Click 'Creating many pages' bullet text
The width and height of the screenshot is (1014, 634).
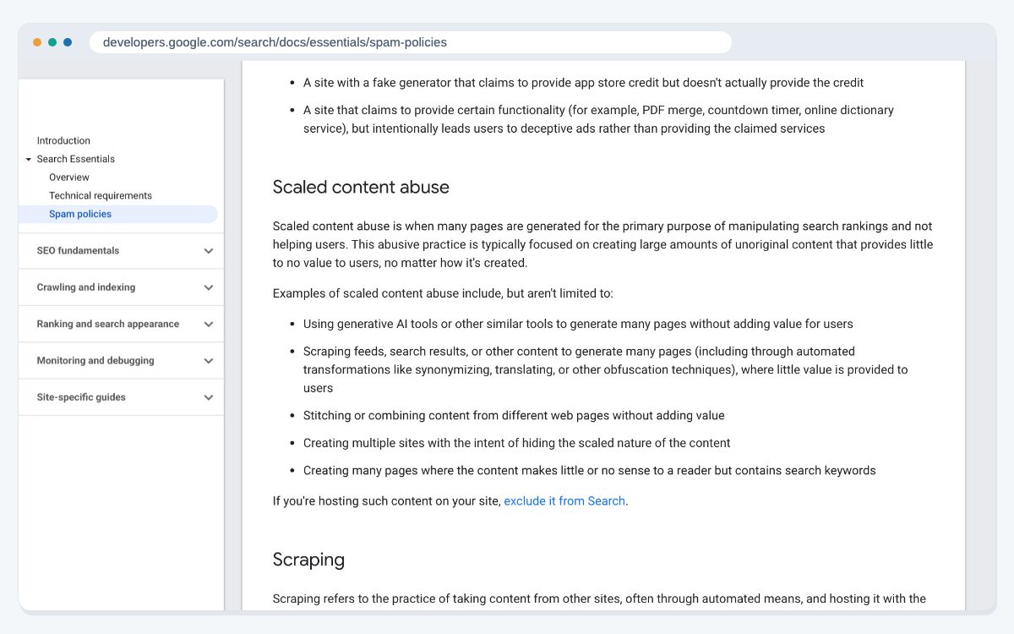point(590,470)
